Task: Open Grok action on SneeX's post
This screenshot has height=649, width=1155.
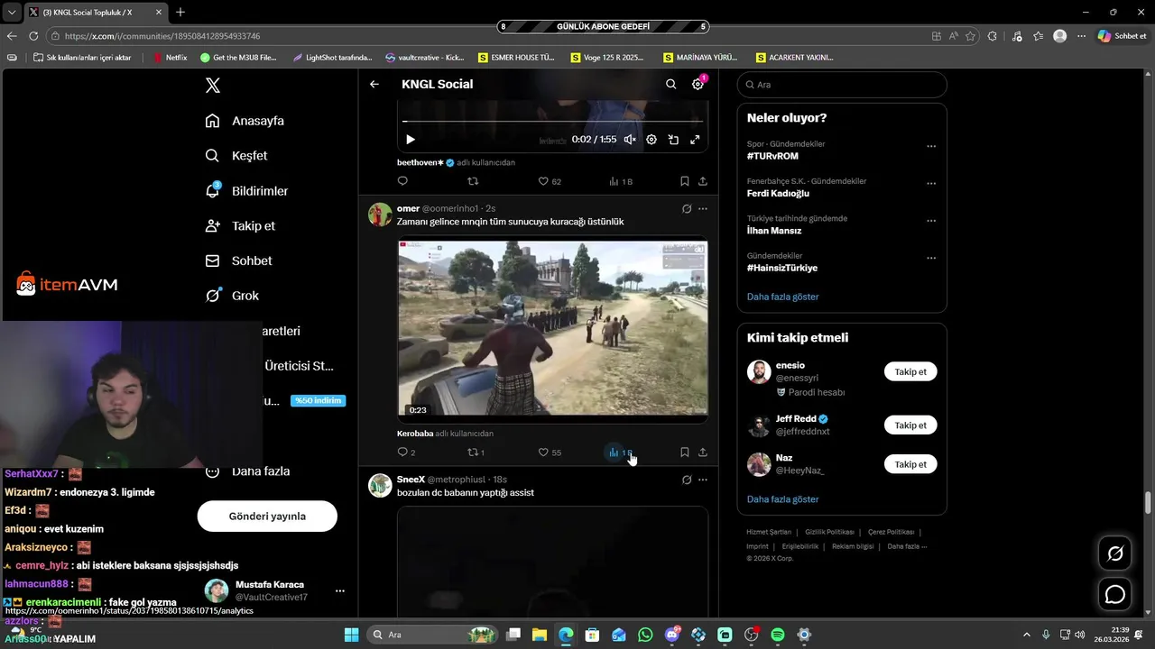Action: (687, 480)
